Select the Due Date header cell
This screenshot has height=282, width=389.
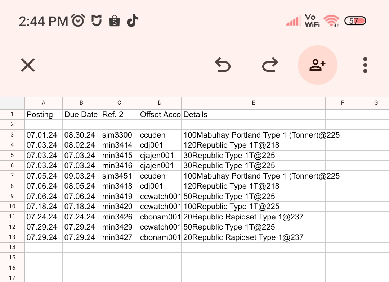coord(81,115)
